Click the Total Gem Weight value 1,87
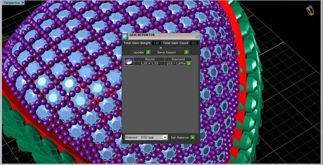The width and height of the screenshot is (323, 165). [x=156, y=43]
